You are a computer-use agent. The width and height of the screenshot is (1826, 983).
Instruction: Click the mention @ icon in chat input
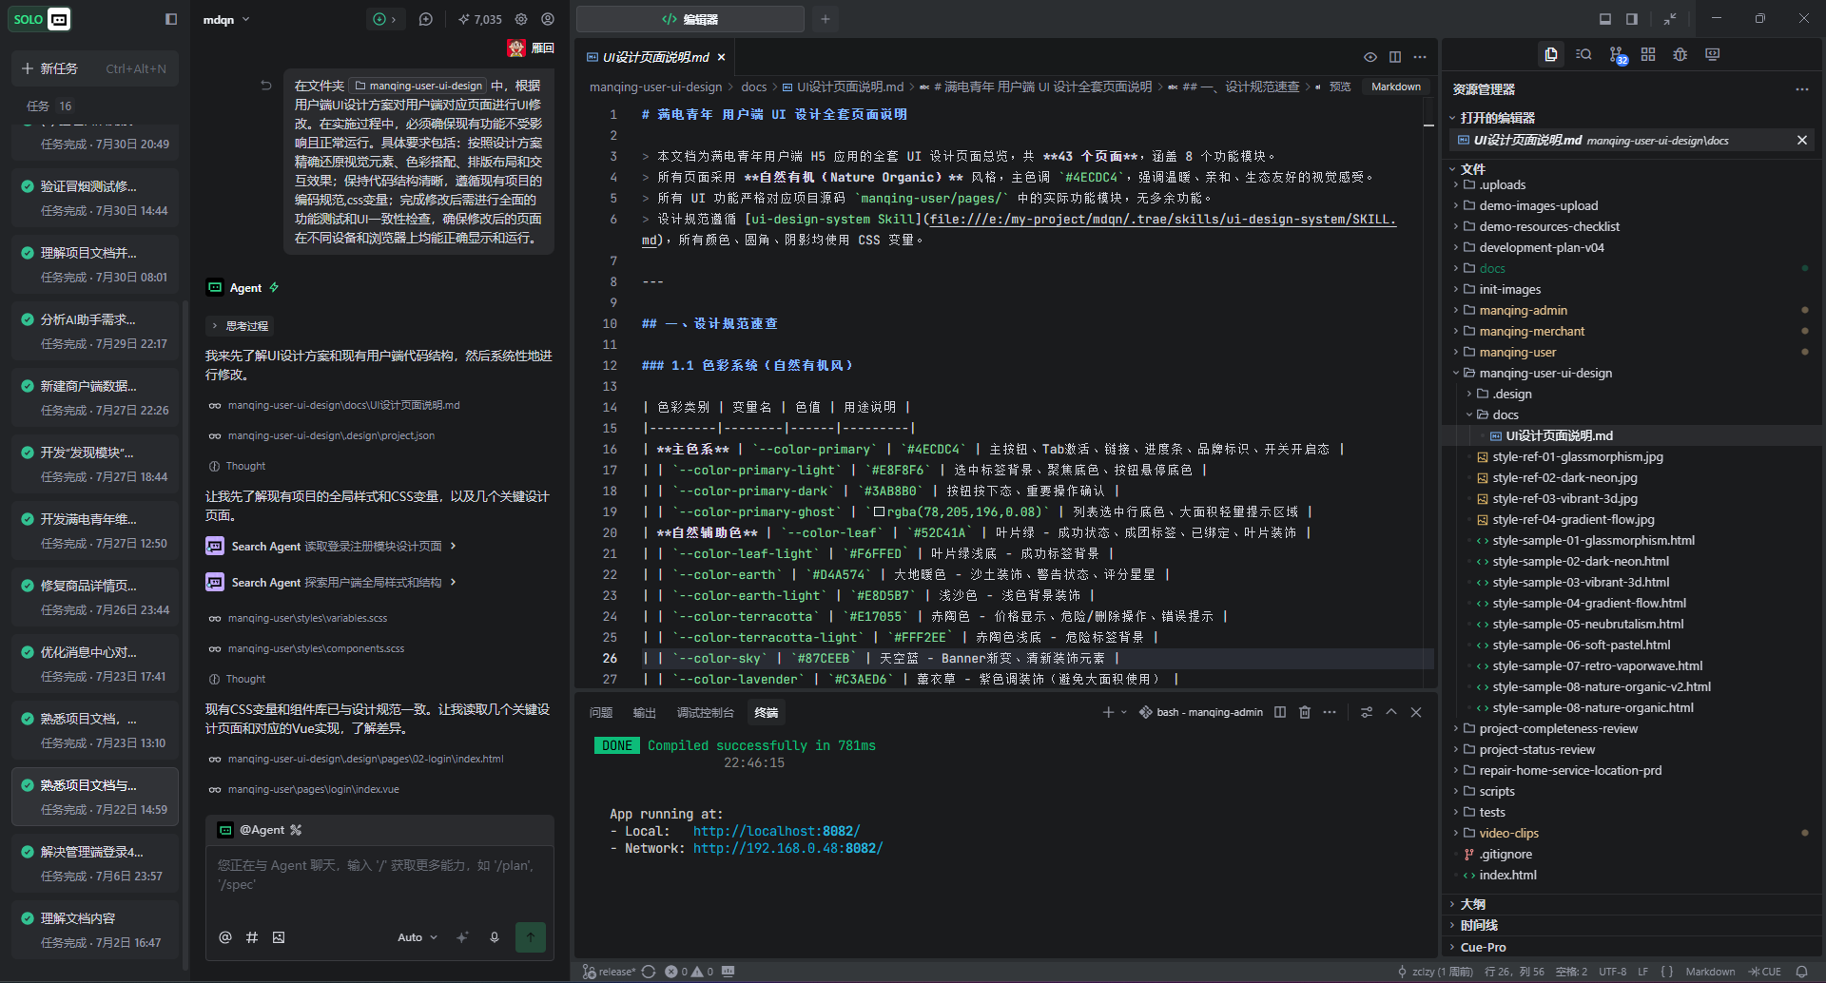(225, 937)
